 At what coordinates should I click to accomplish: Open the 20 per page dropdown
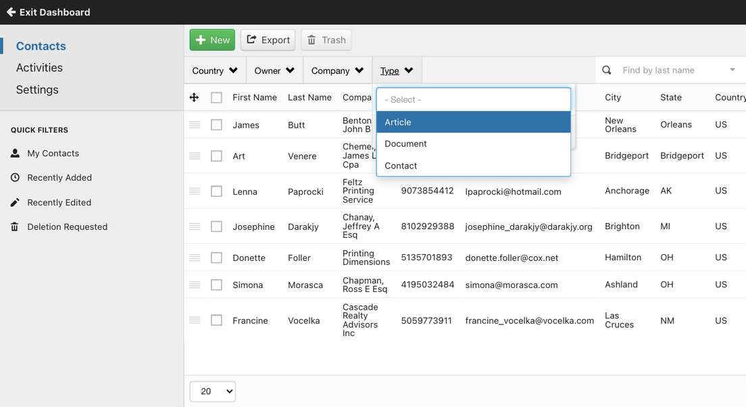pyautogui.click(x=212, y=391)
